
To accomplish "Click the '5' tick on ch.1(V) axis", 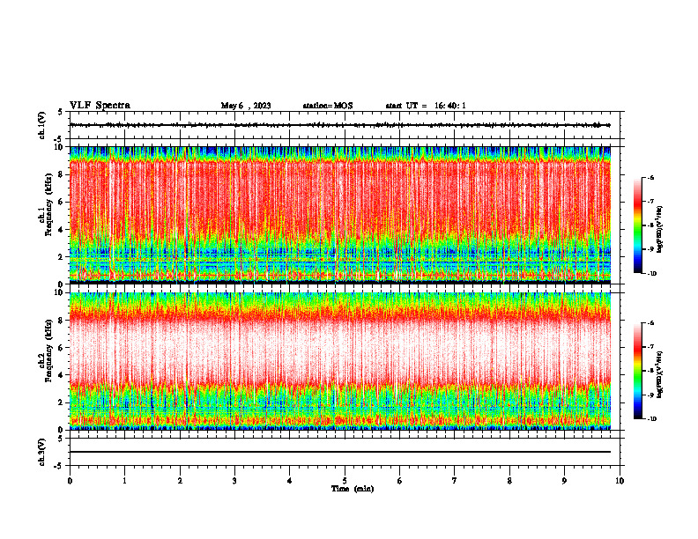I will point(61,112).
